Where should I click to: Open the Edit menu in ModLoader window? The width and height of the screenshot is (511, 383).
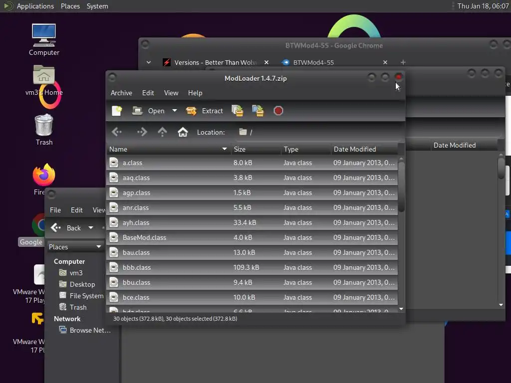coord(148,93)
